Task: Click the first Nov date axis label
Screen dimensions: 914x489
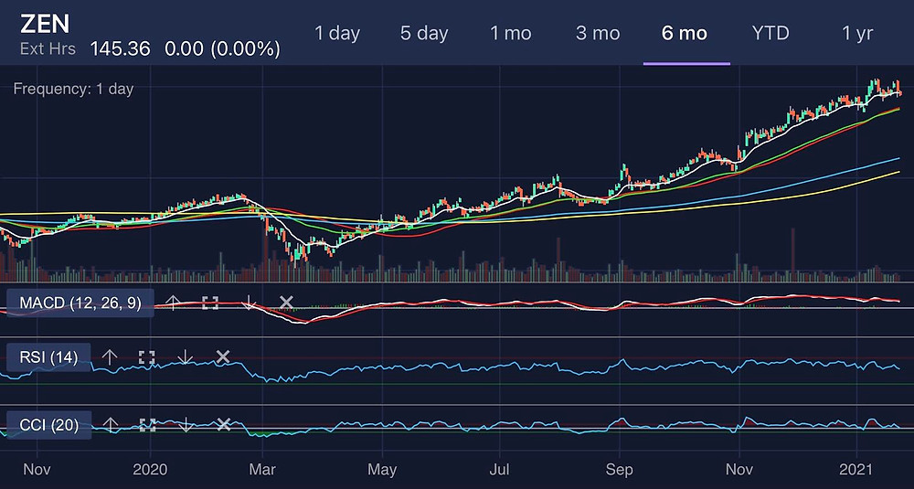Action: 37,469
